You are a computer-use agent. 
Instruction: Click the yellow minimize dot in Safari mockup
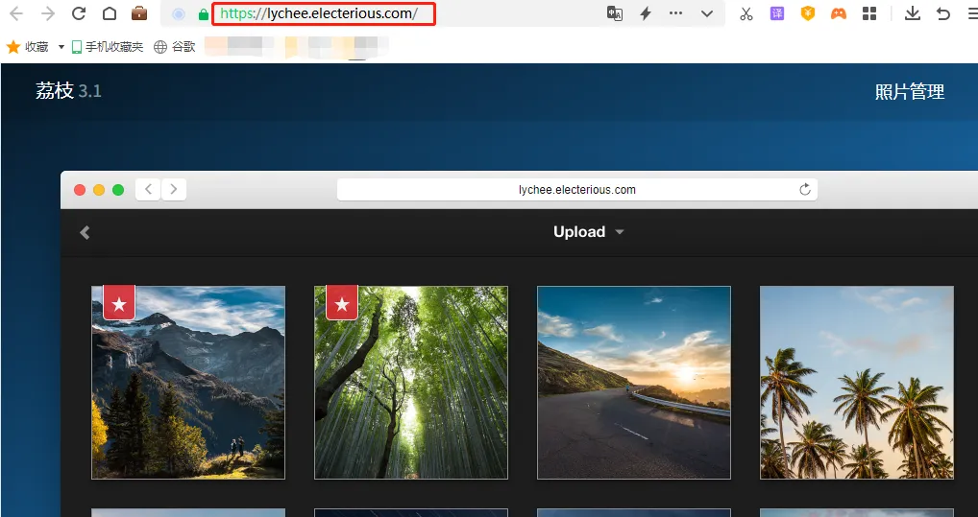point(99,190)
